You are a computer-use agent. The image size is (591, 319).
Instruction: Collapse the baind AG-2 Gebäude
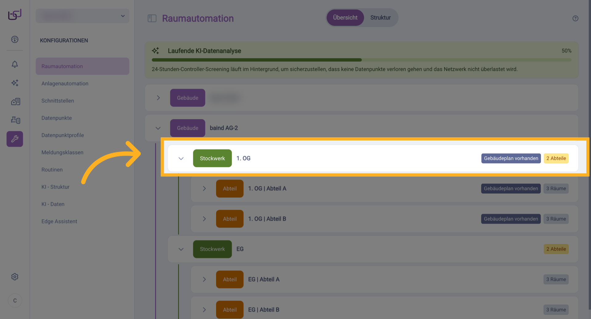pyautogui.click(x=158, y=128)
